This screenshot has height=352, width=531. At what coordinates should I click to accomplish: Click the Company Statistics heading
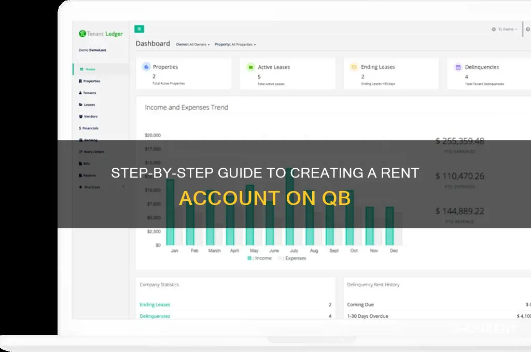[x=159, y=285]
